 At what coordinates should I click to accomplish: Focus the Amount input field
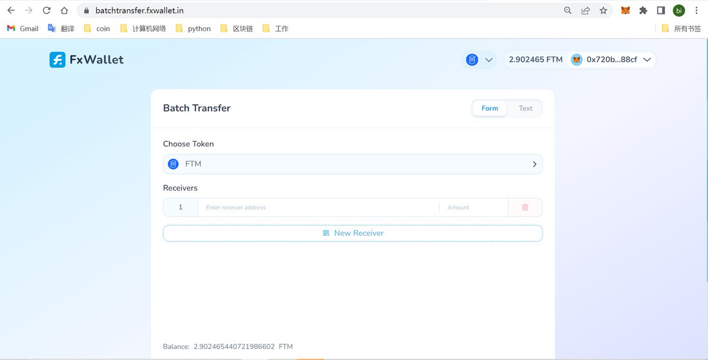coord(474,207)
